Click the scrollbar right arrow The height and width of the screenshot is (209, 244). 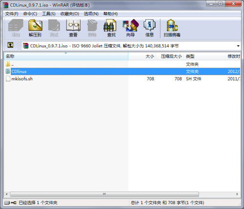pos(237,194)
